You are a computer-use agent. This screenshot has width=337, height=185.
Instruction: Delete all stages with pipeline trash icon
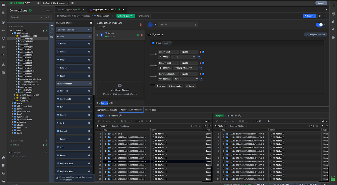pos(141,24)
